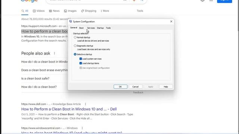Open the Shopping search tab
The height and width of the screenshot is (134, 239).
[89, 11]
